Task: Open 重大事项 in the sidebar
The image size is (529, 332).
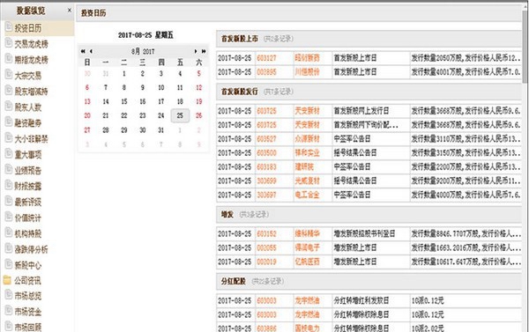Action: 28,154
